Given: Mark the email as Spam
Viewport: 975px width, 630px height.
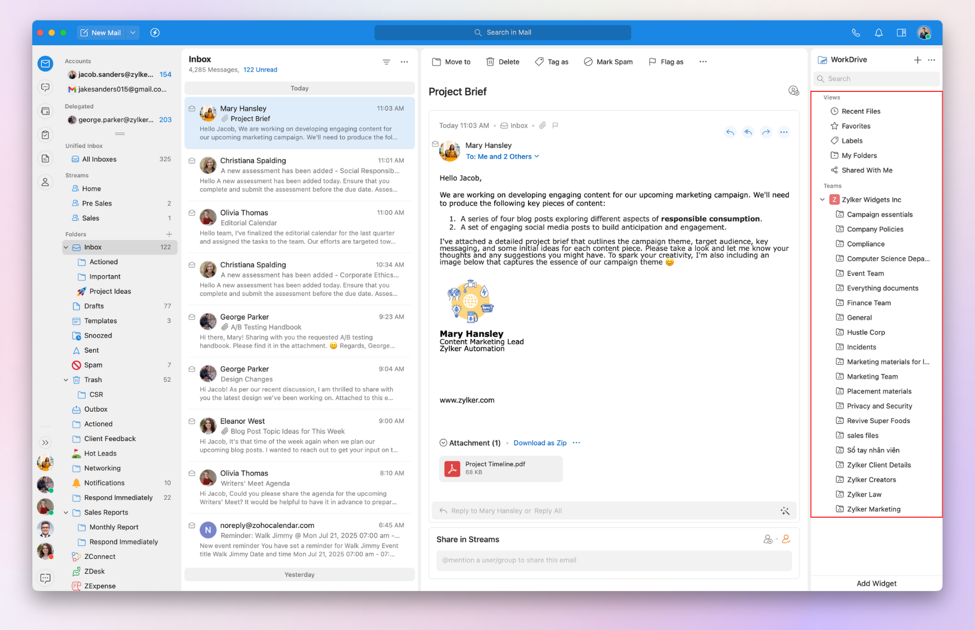Looking at the screenshot, I should click(x=608, y=62).
